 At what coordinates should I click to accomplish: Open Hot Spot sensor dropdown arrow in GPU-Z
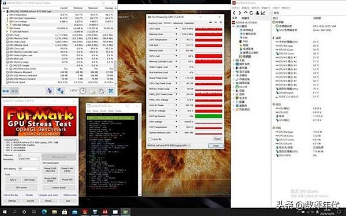click(176, 45)
